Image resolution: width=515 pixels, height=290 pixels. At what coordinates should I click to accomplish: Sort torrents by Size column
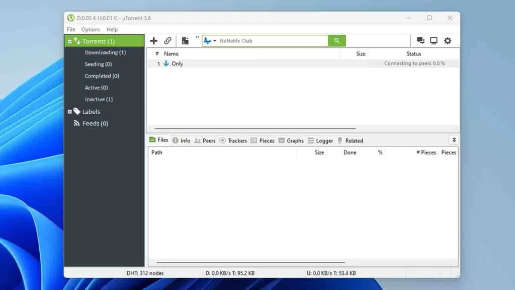[361, 53]
